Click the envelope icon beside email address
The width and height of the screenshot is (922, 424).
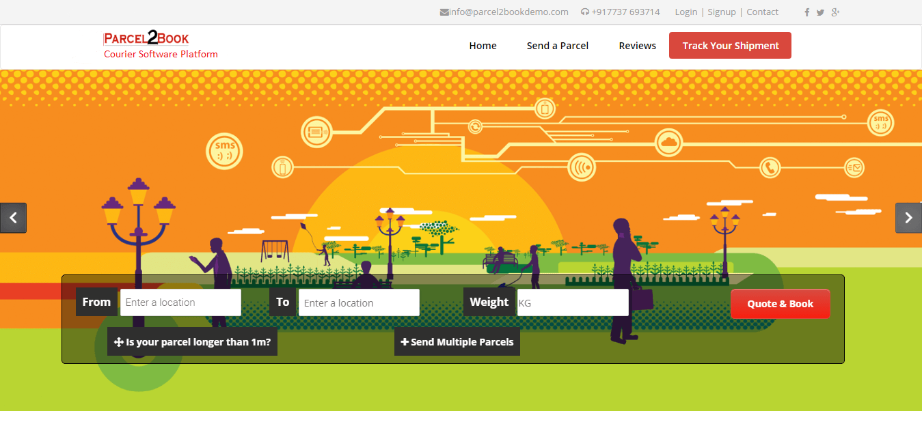(x=444, y=12)
